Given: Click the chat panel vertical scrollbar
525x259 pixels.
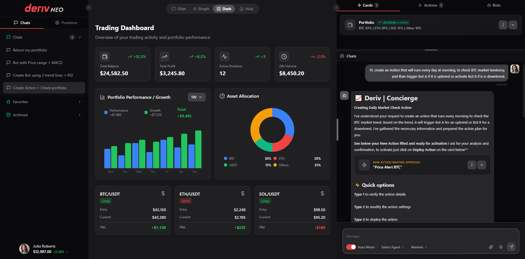Looking at the screenshot, I should coord(524,91).
